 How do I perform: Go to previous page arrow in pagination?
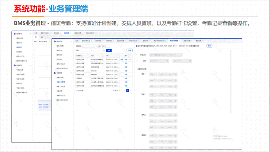point(124,91)
